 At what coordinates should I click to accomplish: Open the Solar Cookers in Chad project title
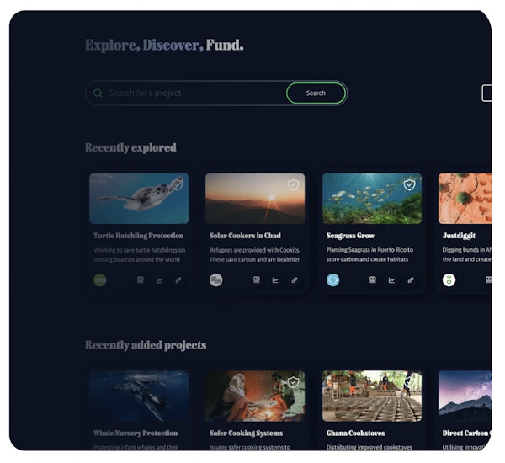pyautogui.click(x=245, y=236)
